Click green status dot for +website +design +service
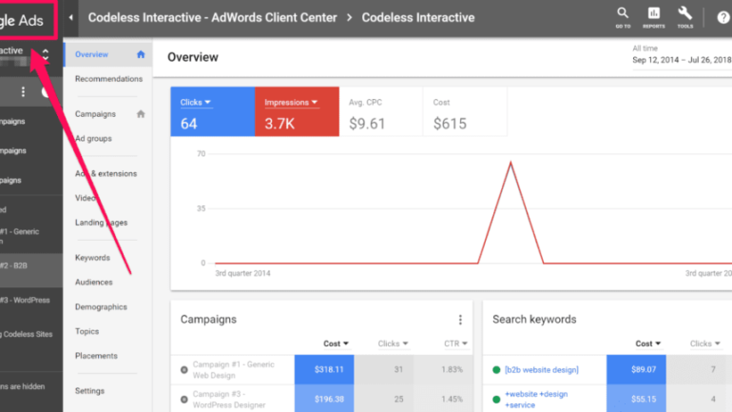The image size is (732, 412). tap(496, 400)
